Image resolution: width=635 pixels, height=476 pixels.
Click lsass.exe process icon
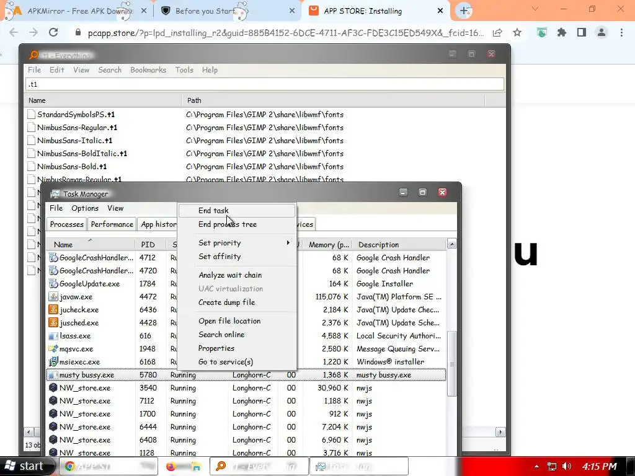tap(53, 335)
